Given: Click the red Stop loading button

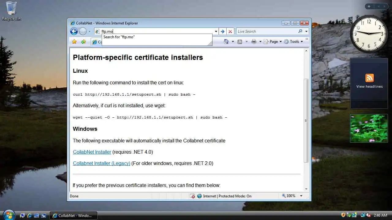Looking at the screenshot, I should pyautogui.click(x=230, y=31).
